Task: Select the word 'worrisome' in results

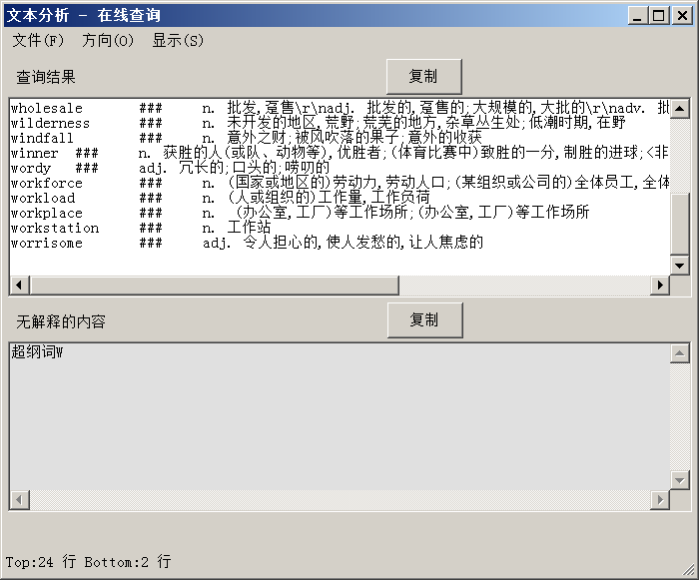Action: (47, 243)
